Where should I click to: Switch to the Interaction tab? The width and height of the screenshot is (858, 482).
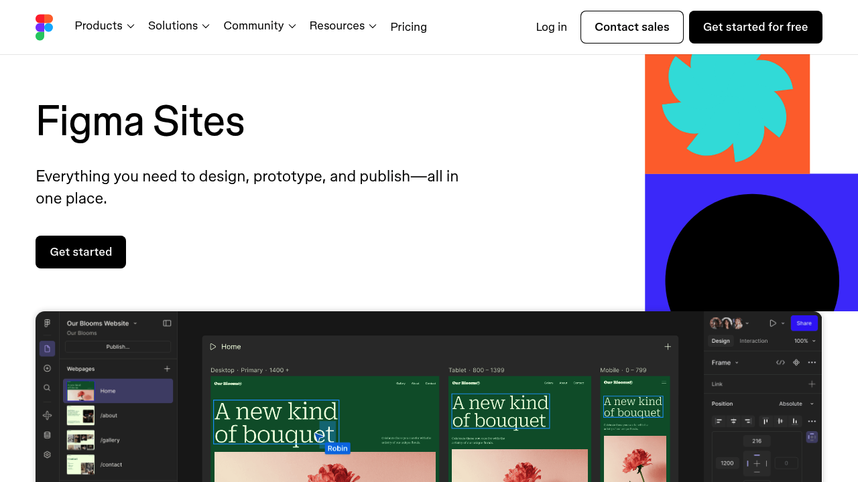(x=753, y=341)
